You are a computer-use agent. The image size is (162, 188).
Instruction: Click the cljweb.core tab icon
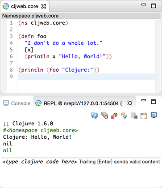(x=6, y=6)
